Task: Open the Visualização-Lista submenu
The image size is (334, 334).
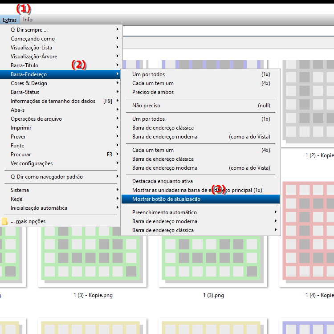Action: pyautogui.click(x=61, y=48)
